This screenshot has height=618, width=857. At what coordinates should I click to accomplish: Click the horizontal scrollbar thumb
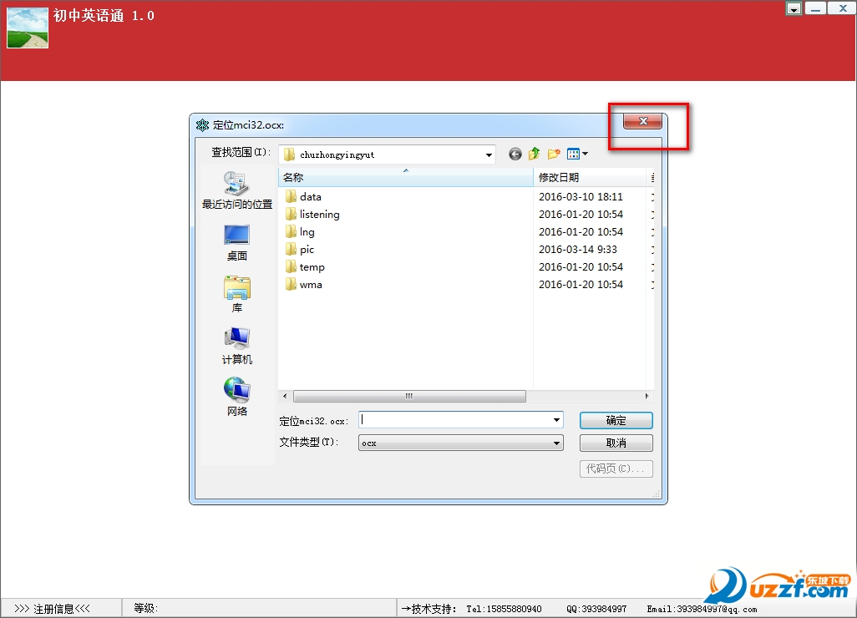click(409, 396)
